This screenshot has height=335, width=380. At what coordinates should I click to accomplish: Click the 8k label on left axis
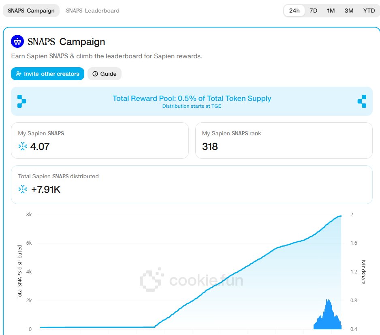click(29, 215)
